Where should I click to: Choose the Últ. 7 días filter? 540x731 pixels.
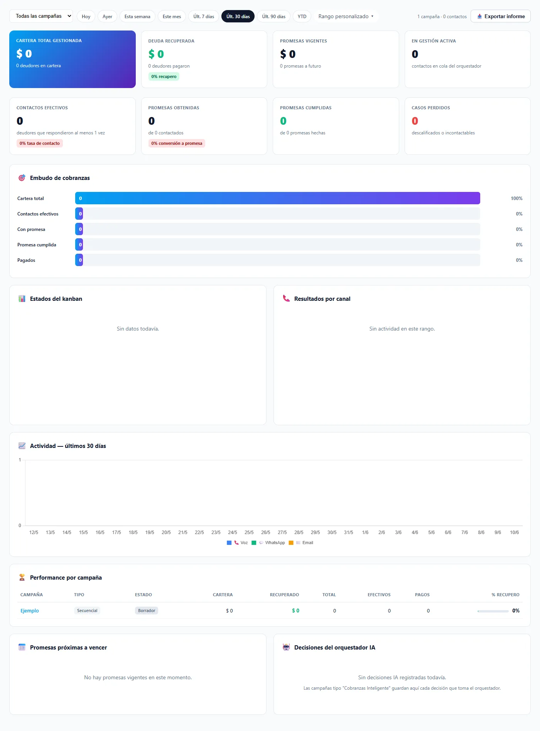click(x=204, y=16)
